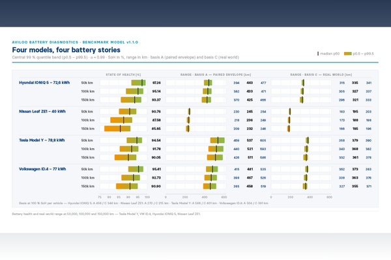Click the Volkswagen ID.4 SoH value 90.90
Image resolution: width=391 pixels, height=260 pixels.
click(x=156, y=187)
